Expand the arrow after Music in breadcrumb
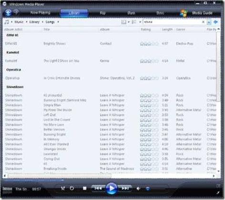 tap(27, 22)
